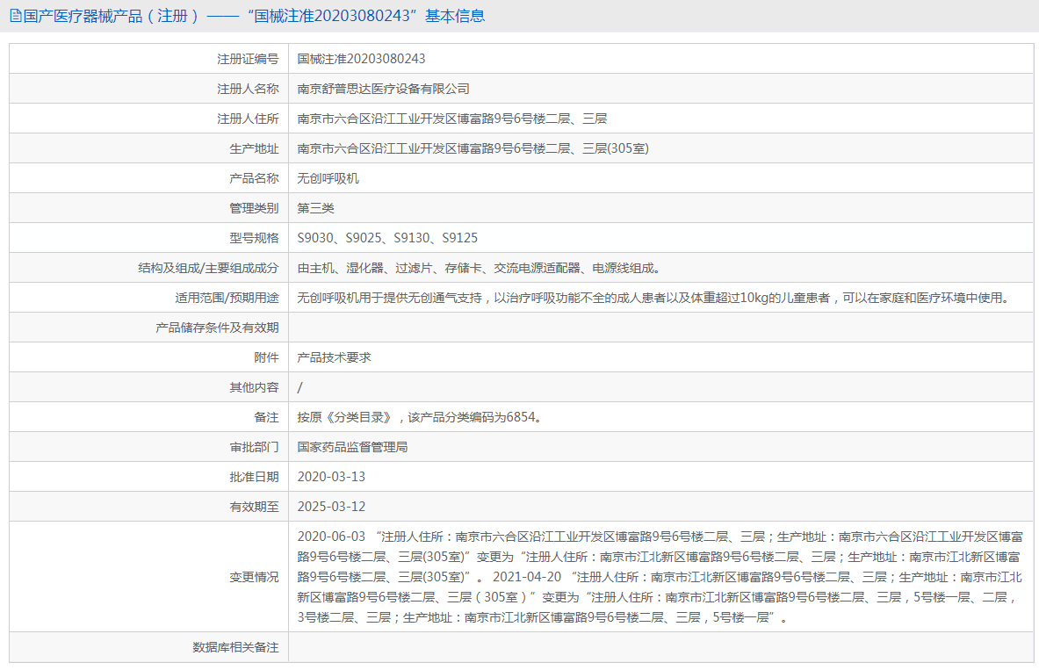
Task: Click the 数据库相关备注 label
Action: (x=235, y=647)
